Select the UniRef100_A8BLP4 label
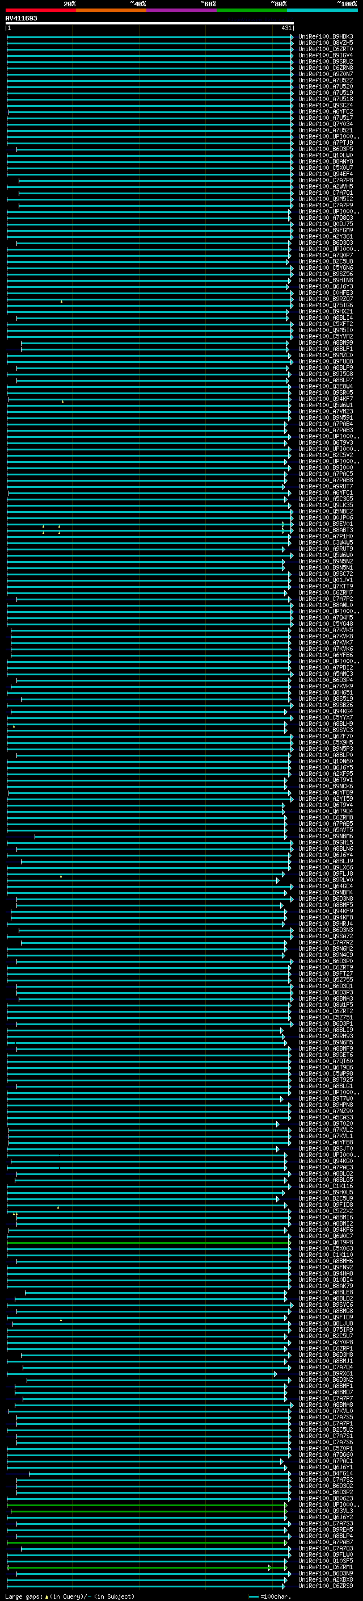This screenshot has height=1601, width=363. click(325, 1536)
